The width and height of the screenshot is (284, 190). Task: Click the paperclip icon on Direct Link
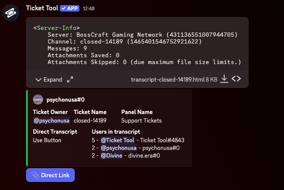pos(35,175)
